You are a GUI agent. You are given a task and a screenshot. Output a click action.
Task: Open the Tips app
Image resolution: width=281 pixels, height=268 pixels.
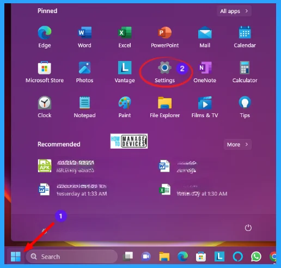click(245, 107)
